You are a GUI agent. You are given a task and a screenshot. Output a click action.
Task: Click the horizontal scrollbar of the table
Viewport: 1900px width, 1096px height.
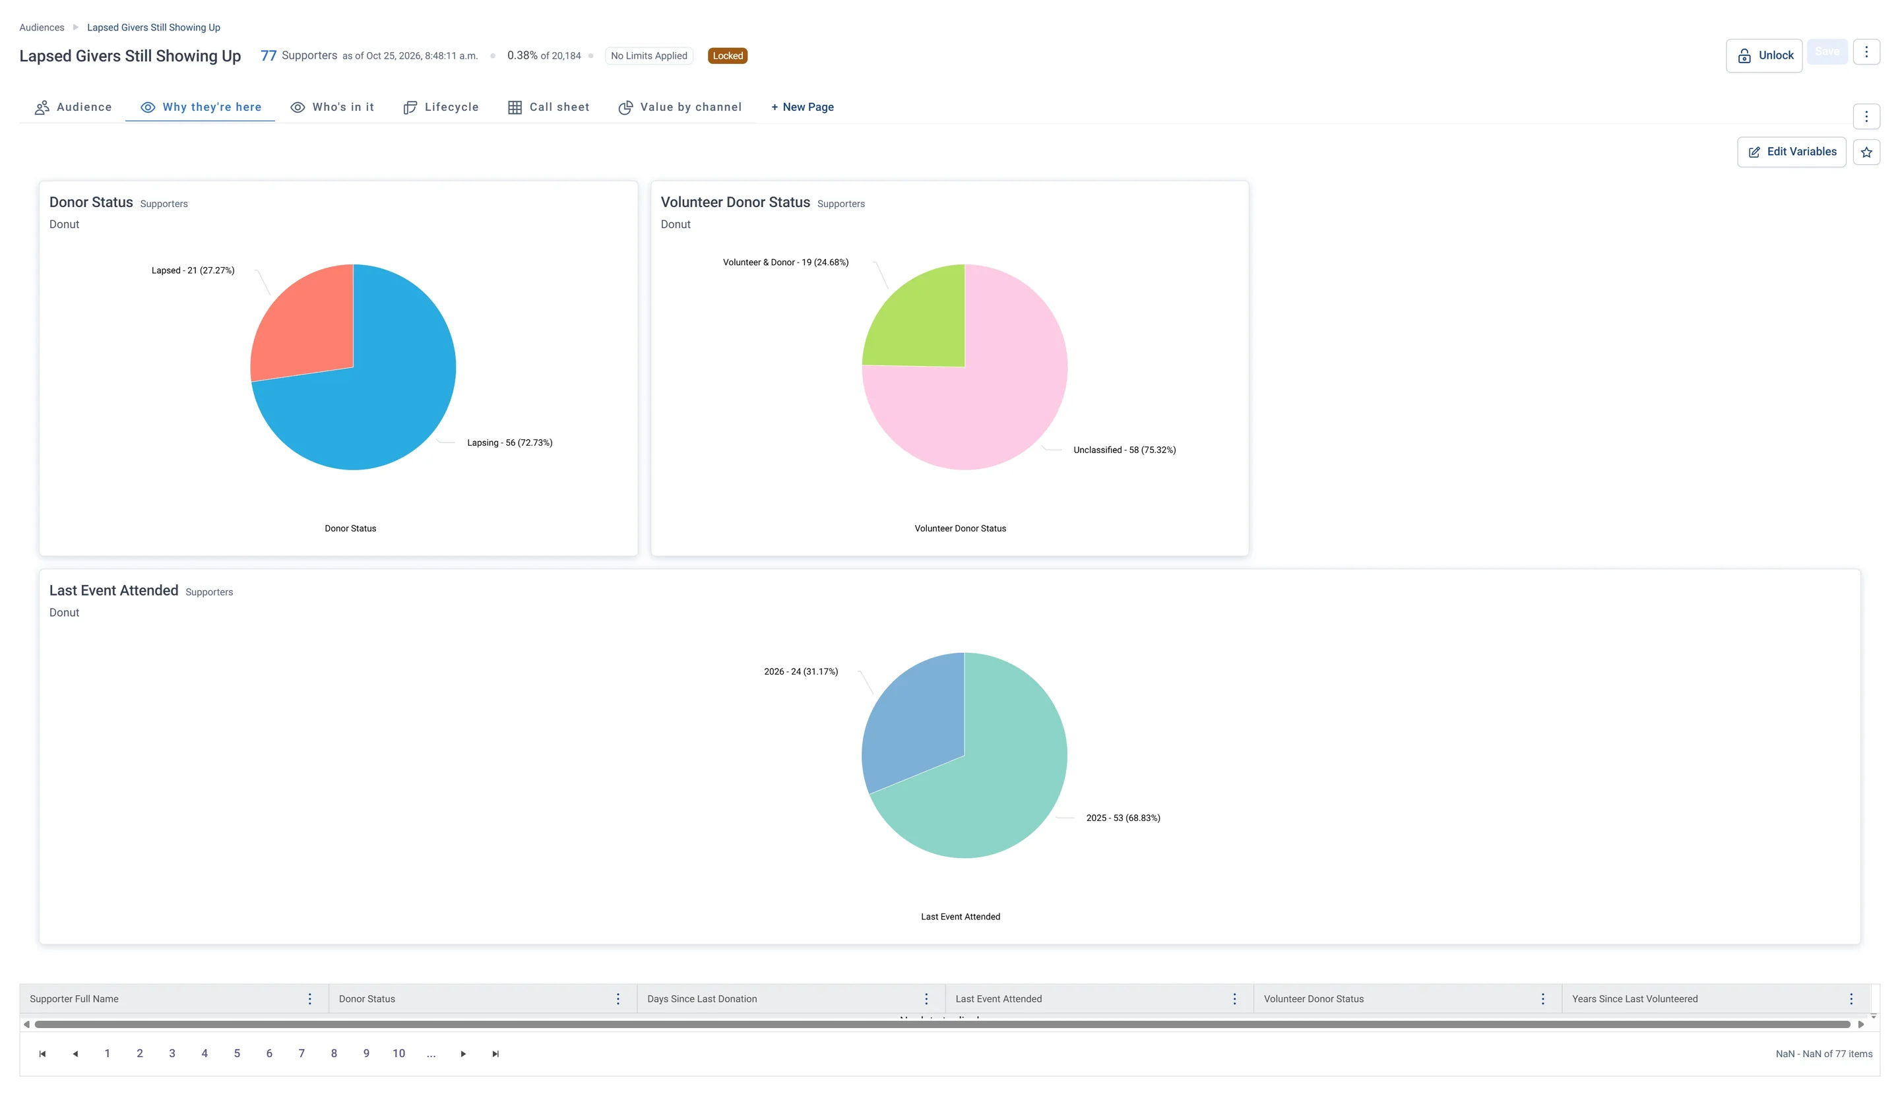[x=941, y=1023]
